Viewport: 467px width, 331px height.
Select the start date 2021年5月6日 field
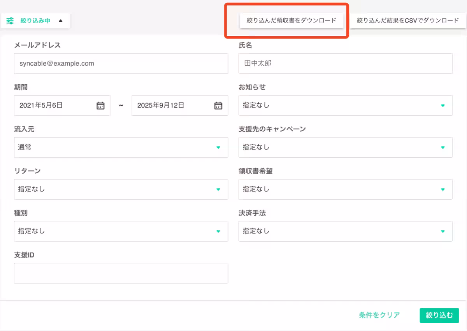coord(54,105)
